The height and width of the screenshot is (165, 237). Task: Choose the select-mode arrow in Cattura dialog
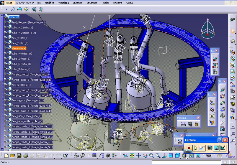195,148
